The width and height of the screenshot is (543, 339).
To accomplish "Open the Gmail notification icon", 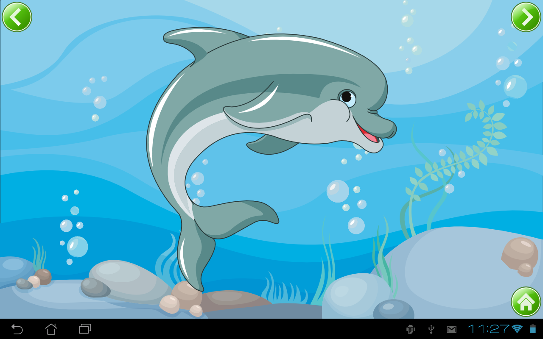I will pyautogui.click(x=451, y=329).
